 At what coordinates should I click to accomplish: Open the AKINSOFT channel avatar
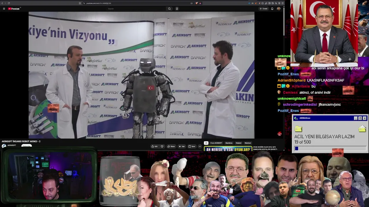4,146
